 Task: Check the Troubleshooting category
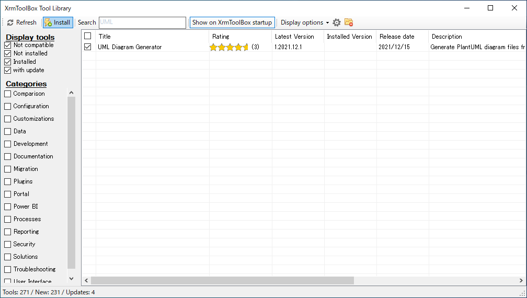tap(8, 269)
